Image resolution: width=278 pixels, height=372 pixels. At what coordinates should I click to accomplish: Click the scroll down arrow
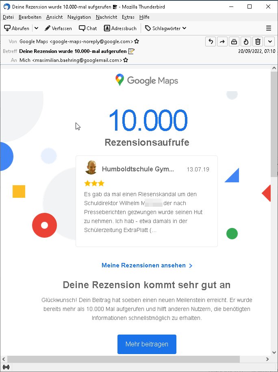click(x=274, y=352)
